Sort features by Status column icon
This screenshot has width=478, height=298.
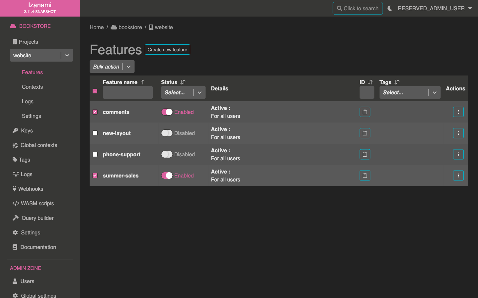pyautogui.click(x=183, y=82)
